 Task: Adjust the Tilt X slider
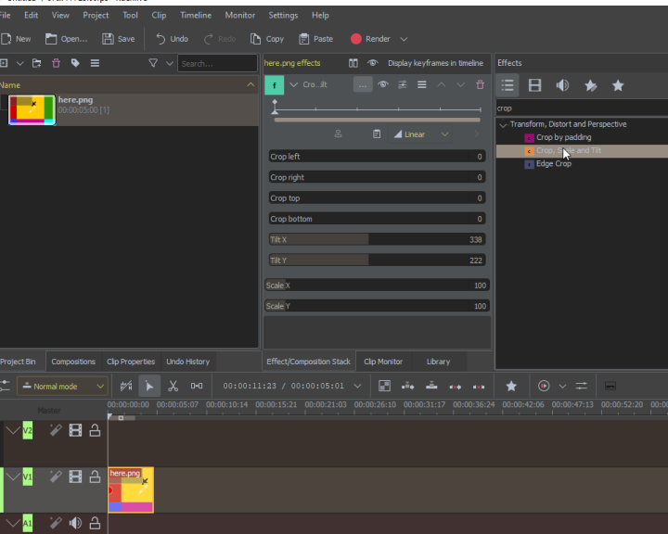[377, 240]
